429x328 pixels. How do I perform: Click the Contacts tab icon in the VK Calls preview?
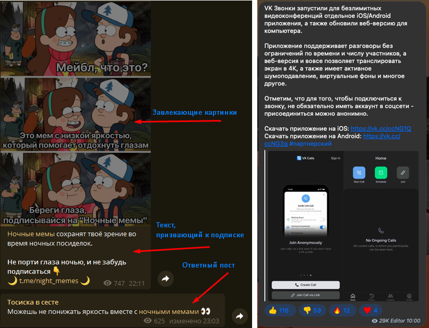390,296
